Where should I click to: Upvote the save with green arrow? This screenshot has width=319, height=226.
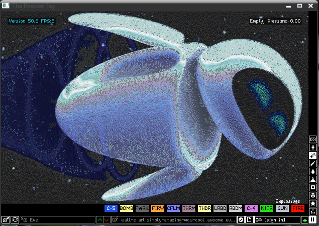click(x=99, y=219)
